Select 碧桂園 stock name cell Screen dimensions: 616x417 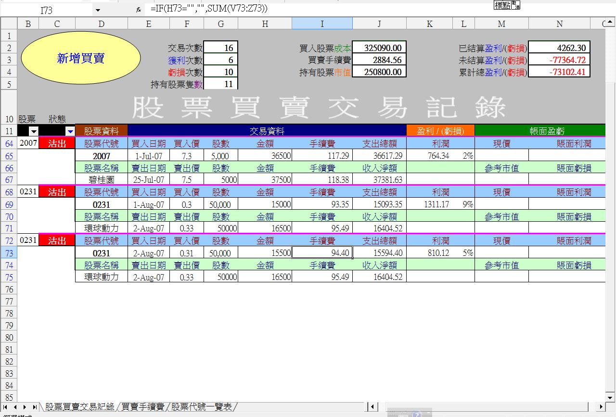(x=101, y=180)
